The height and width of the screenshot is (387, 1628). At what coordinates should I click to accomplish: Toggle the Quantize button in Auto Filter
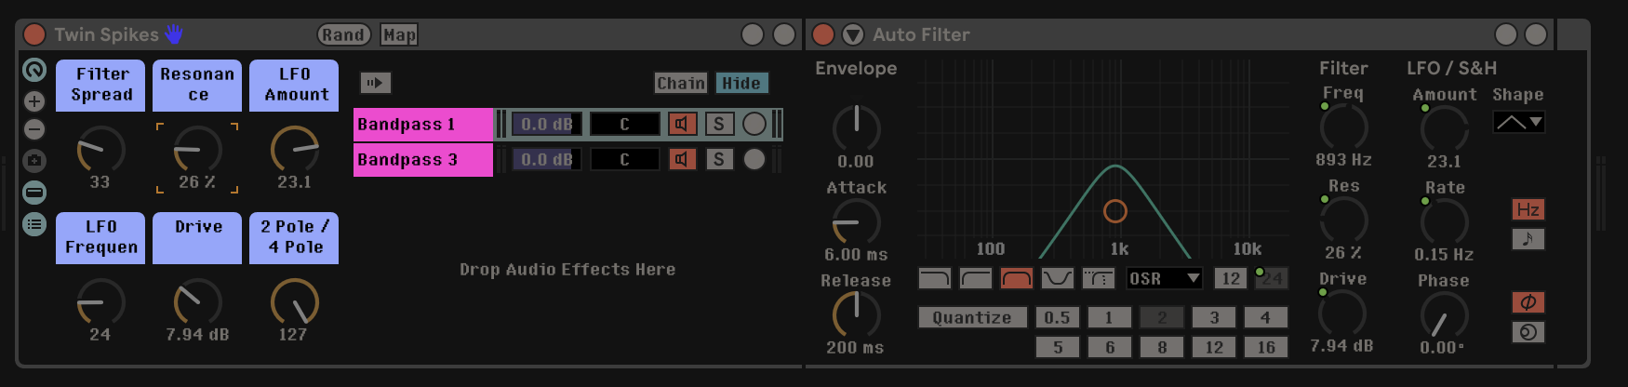[x=972, y=317]
